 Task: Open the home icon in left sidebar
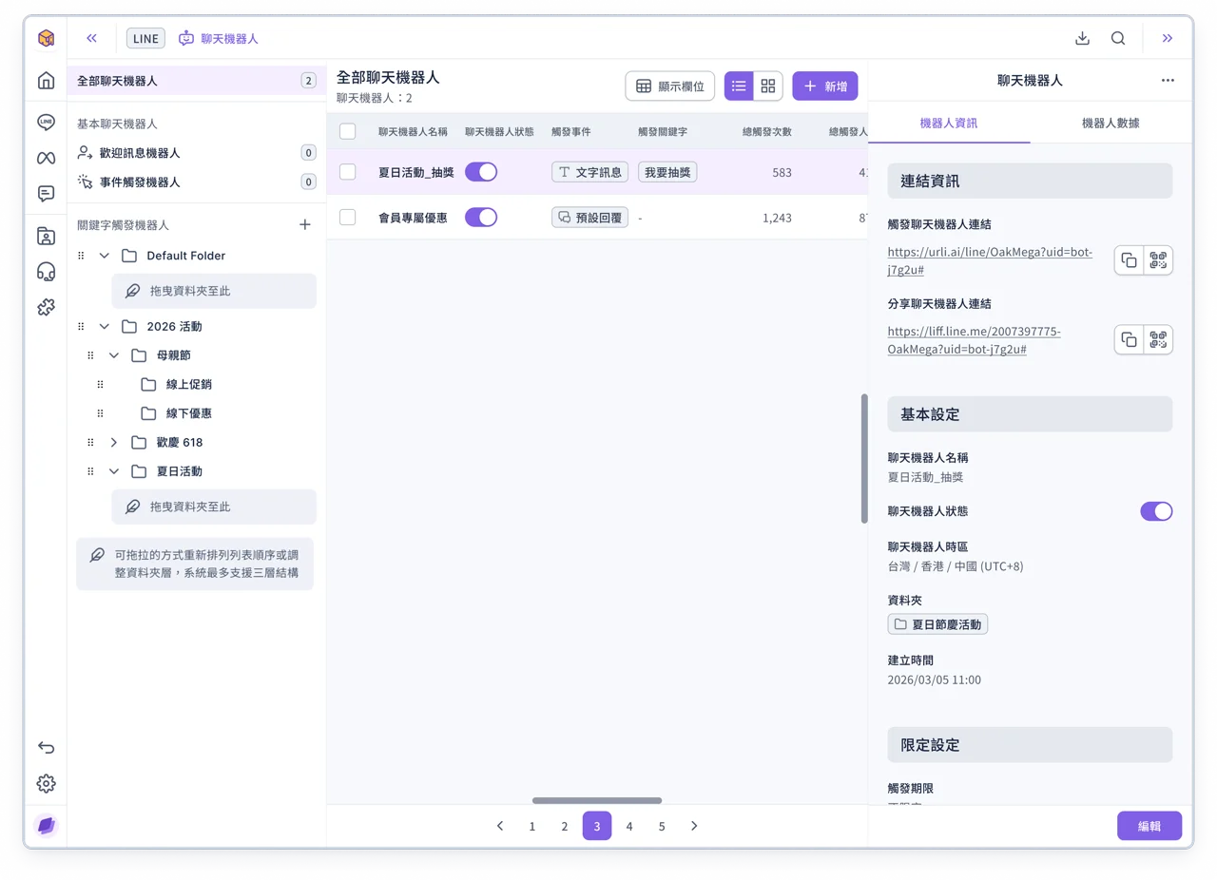point(46,81)
